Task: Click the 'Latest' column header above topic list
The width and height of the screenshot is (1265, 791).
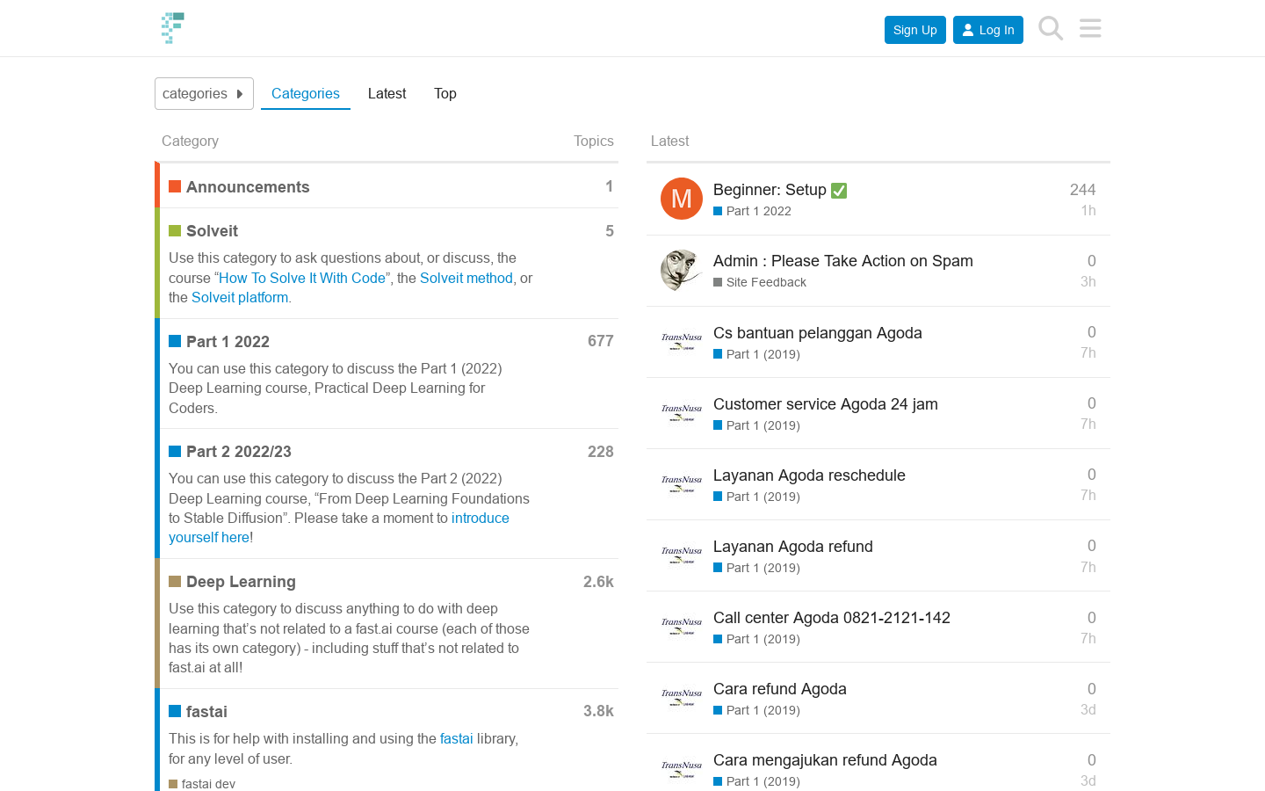Action: 669,142
